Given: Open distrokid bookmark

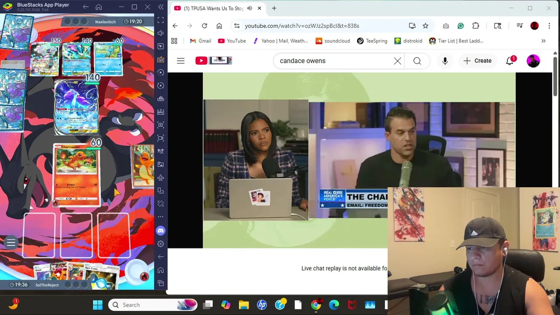Looking at the screenshot, I should point(408,41).
